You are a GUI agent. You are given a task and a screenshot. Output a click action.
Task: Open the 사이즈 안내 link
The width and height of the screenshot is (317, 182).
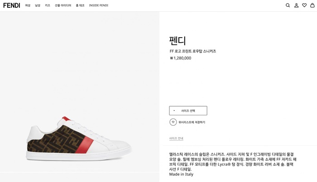tap(176, 138)
